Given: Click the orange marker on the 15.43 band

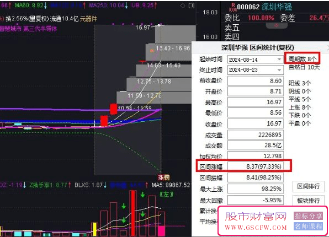Looking at the screenshot, I should point(152,51).
